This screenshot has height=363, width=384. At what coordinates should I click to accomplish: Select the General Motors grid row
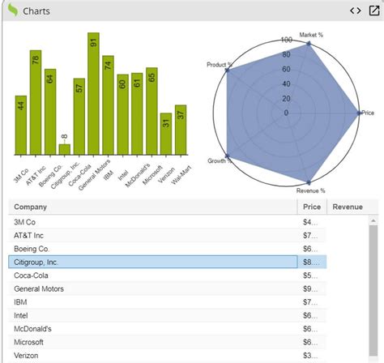(168, 288)
